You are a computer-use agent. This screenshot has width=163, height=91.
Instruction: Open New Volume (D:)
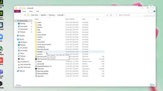25,64
